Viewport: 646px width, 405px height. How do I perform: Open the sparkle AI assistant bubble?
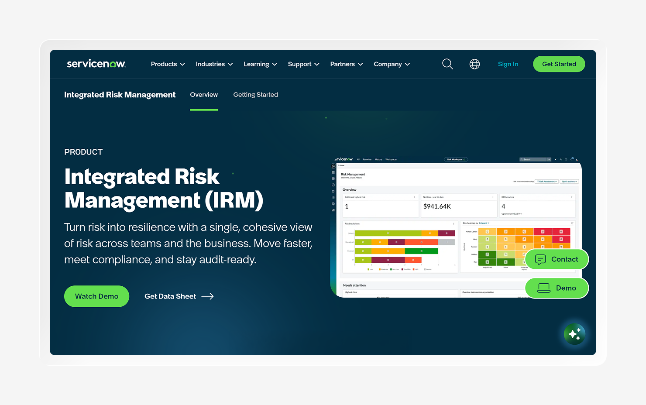click(574, 334)
